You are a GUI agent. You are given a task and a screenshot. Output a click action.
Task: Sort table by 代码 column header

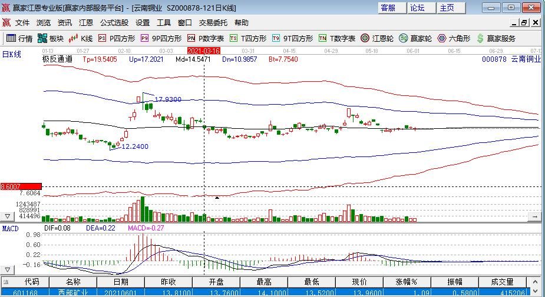tap(25, 282)
